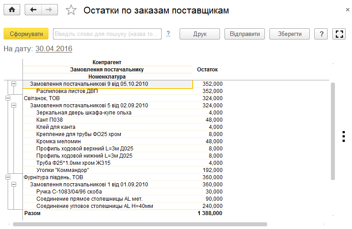Open the three-dot more options menu

[x=344, y=137]
